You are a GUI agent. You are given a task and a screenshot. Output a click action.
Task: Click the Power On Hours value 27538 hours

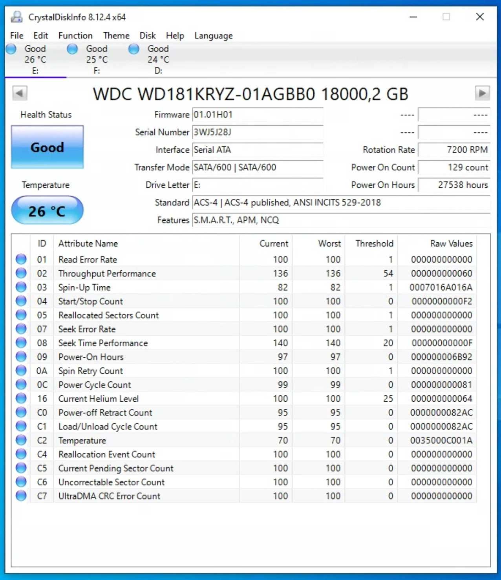point(454,185)
